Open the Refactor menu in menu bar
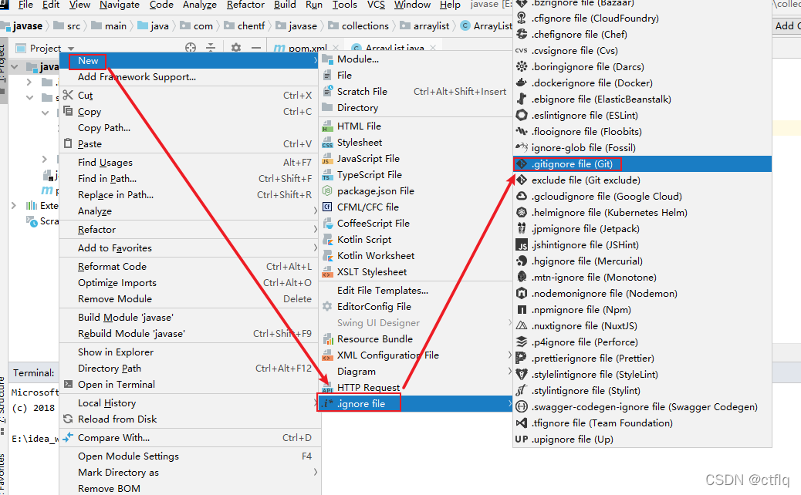 [245, 5]
